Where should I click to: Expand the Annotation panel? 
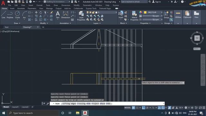(x=65, y=23)
